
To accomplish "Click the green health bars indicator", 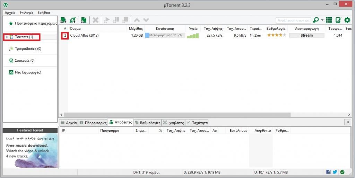I will pyautogui.click(x=193, y=36).
